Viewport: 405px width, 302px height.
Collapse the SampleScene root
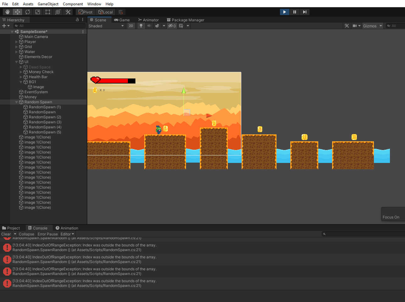(x=12, y=32)
